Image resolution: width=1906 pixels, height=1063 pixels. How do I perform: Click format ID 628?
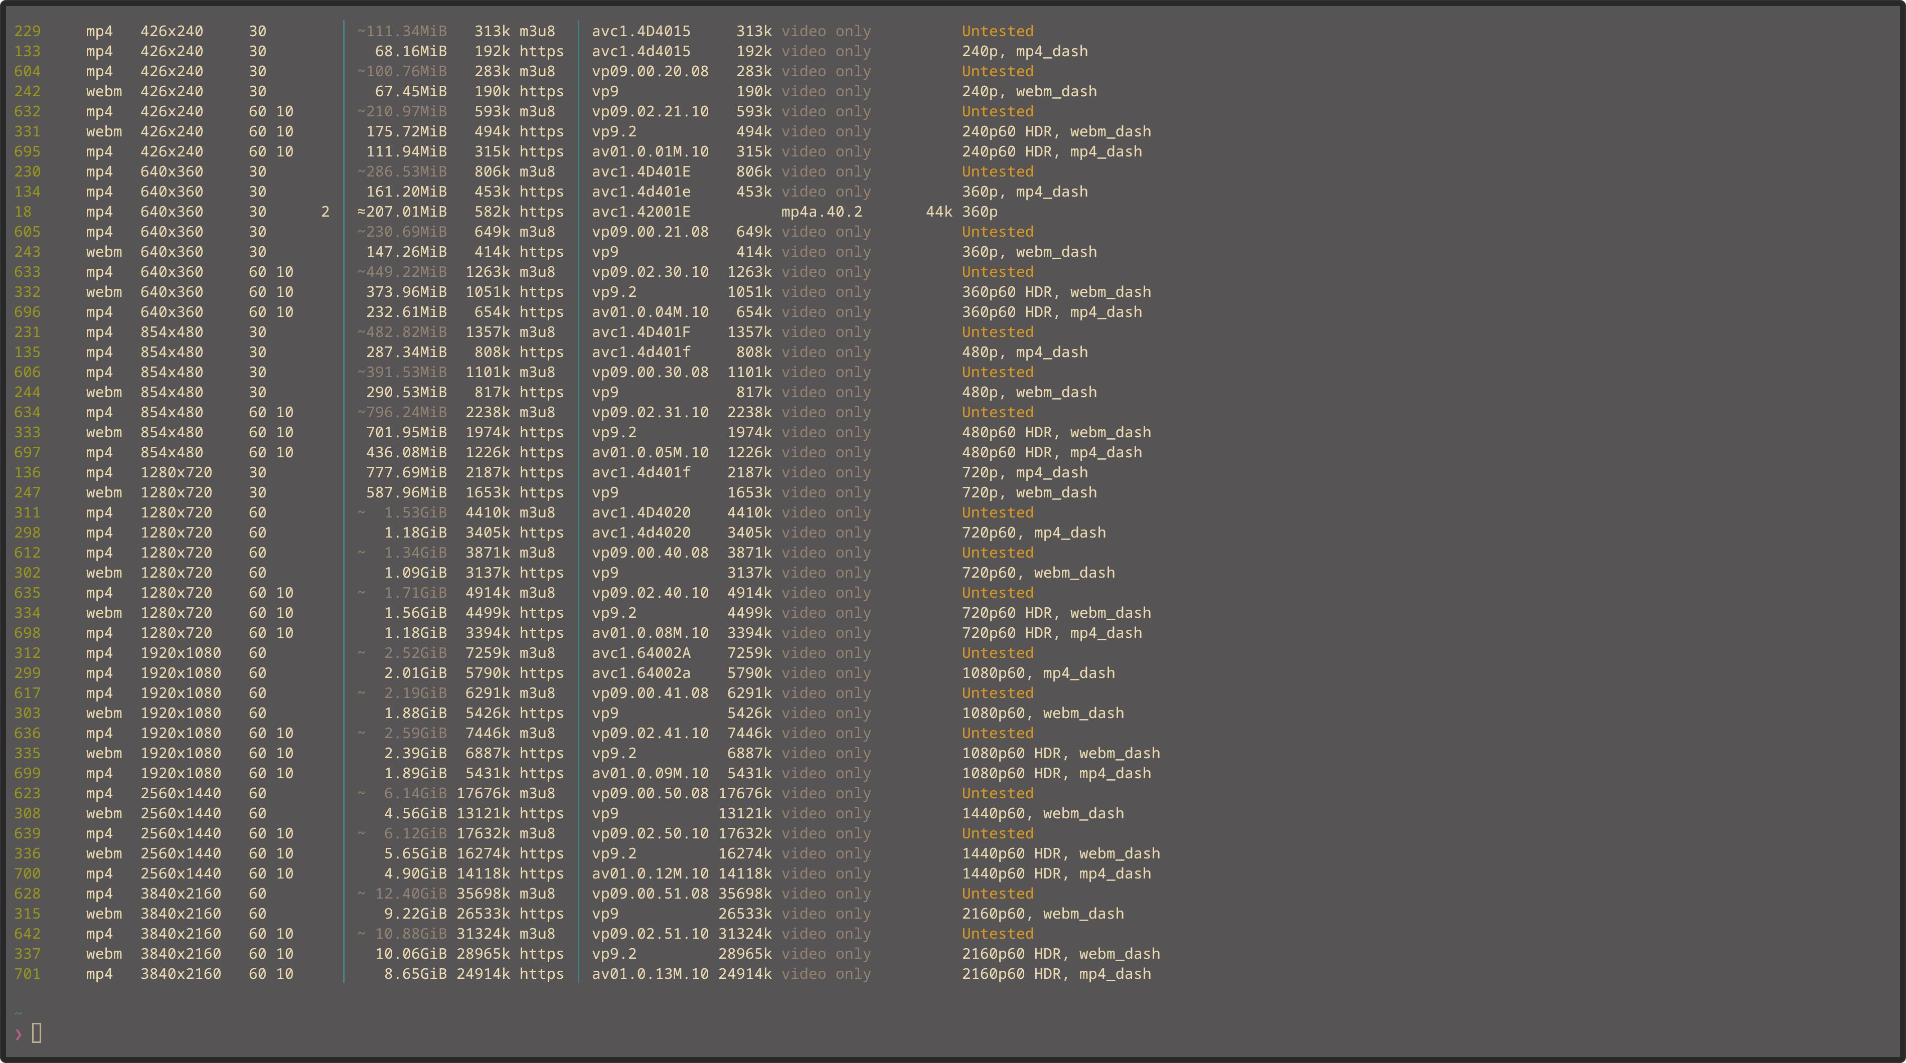[28, 894]
